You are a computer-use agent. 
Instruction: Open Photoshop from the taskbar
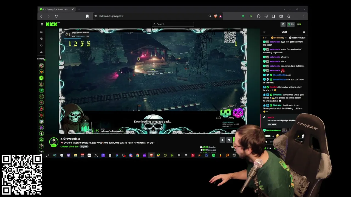tap(206, 155)
